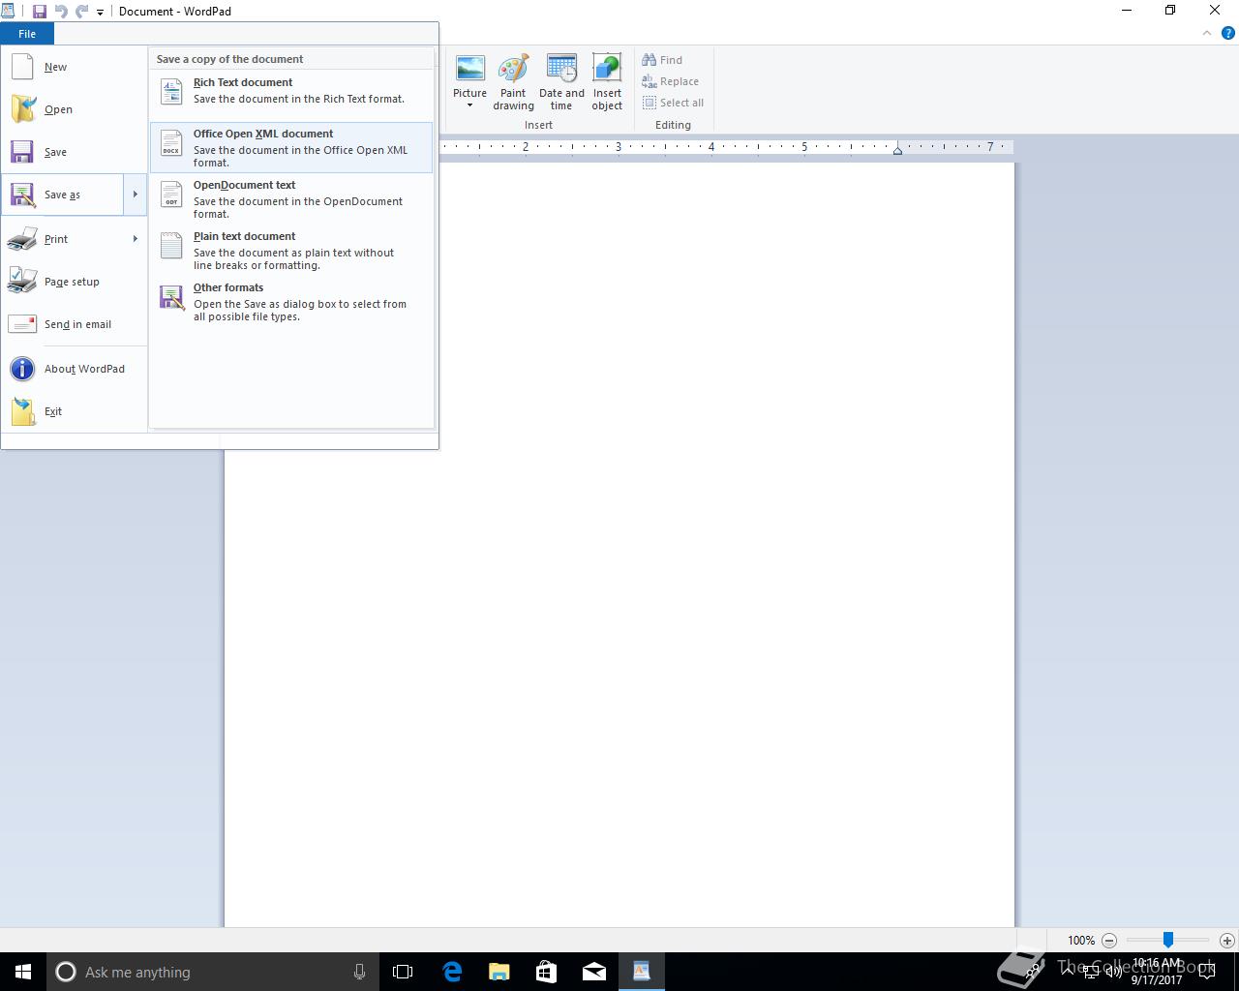Save as Office Open XML document

(291, 148)
